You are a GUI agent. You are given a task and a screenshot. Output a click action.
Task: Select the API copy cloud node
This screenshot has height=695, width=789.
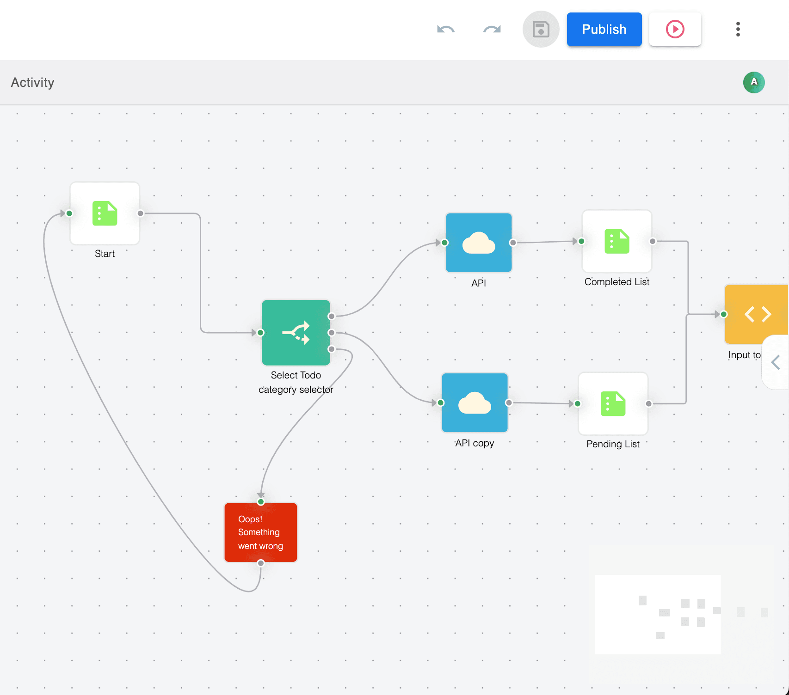pos(475,403)
